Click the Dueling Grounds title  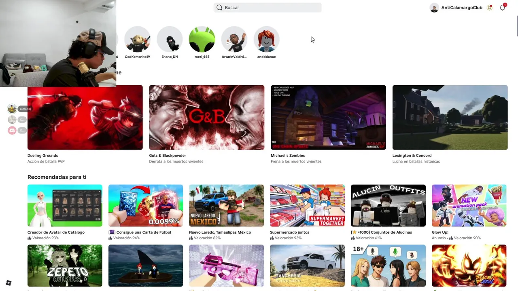[42, 156]
